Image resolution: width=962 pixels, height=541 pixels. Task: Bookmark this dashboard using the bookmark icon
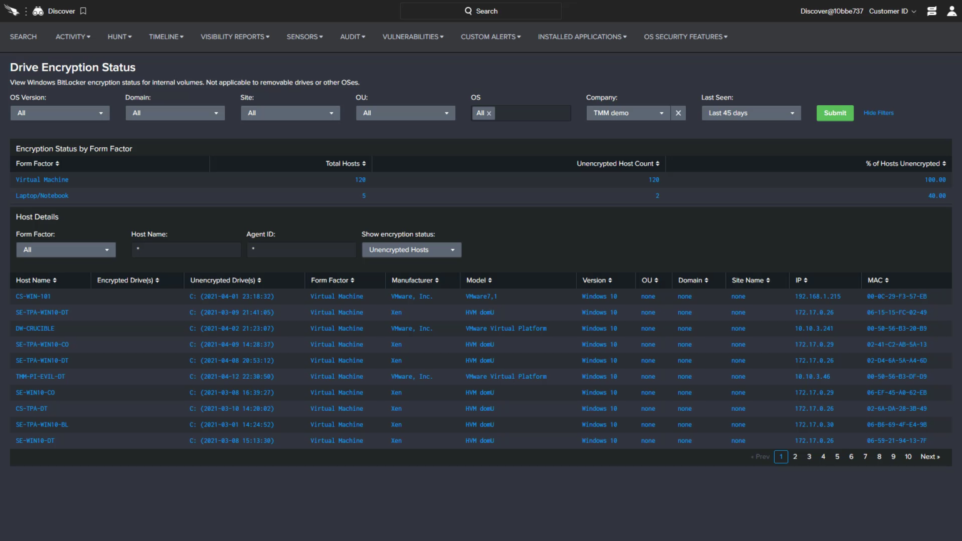point(83,10)
